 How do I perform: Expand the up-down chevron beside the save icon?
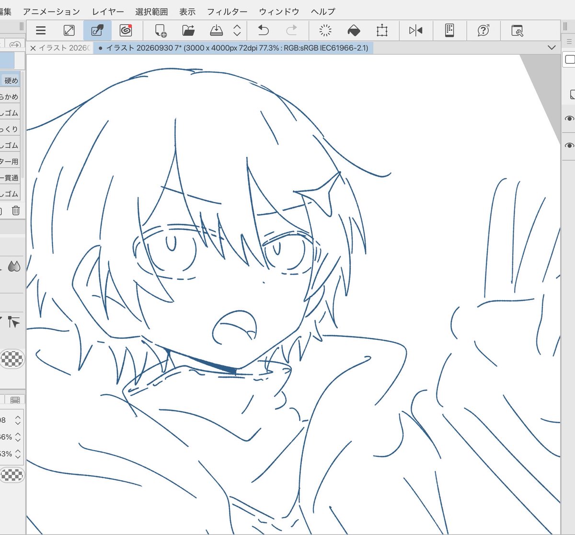(x=237, y=31)
